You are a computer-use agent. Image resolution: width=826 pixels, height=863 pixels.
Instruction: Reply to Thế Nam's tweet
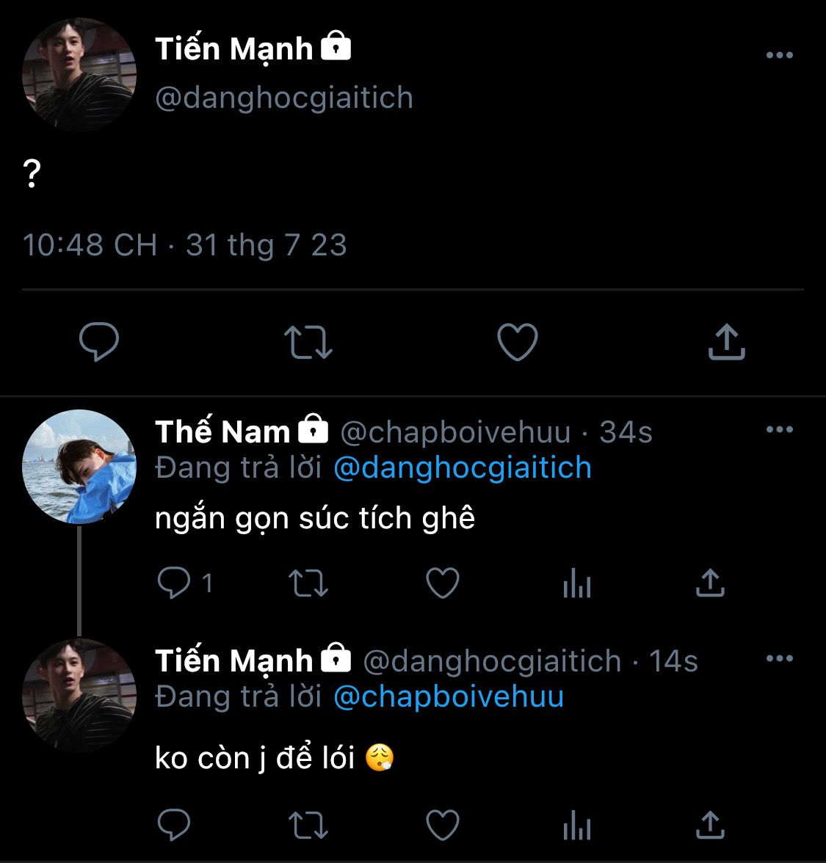175,583
